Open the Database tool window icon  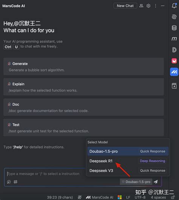coord(174,28)
